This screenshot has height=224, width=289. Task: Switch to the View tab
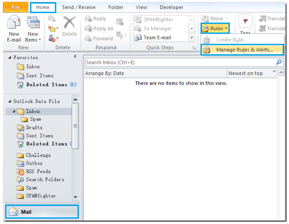141,7
